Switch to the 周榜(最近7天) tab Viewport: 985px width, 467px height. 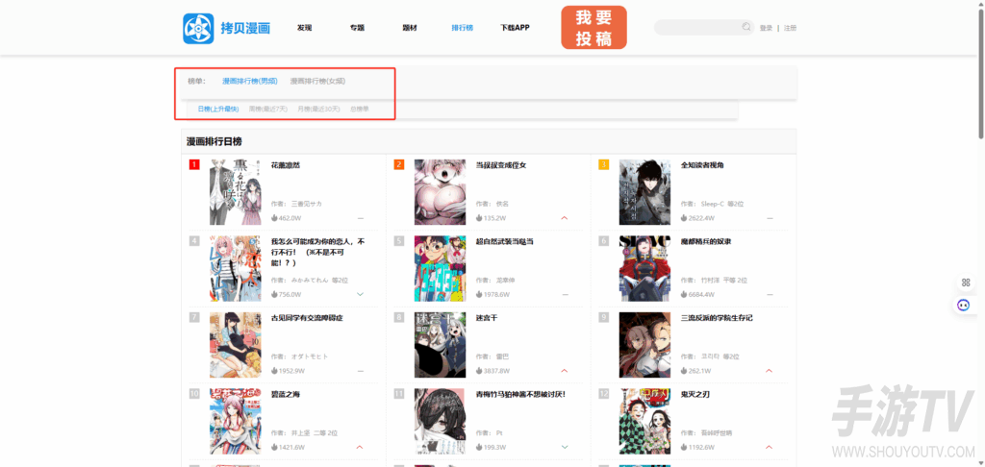point(268,110)
